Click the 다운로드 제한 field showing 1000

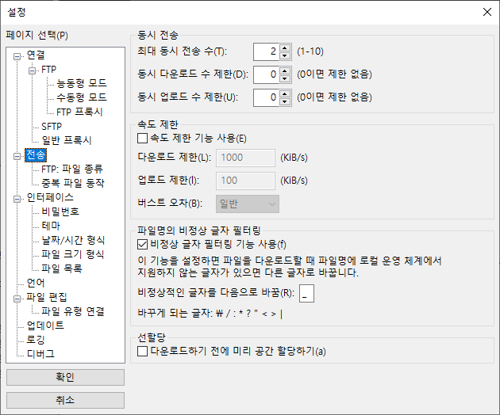pos(245,158)
